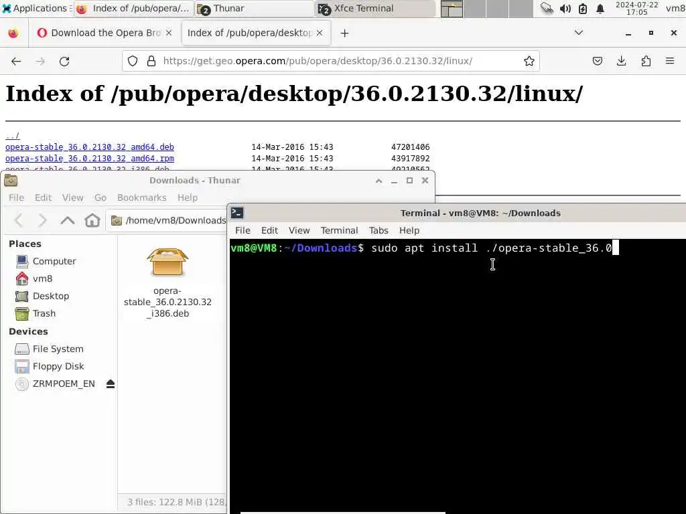The height and width of the screenshot is (514, 686).
Task: Go to home folder in Thunar
Action: 92,220
